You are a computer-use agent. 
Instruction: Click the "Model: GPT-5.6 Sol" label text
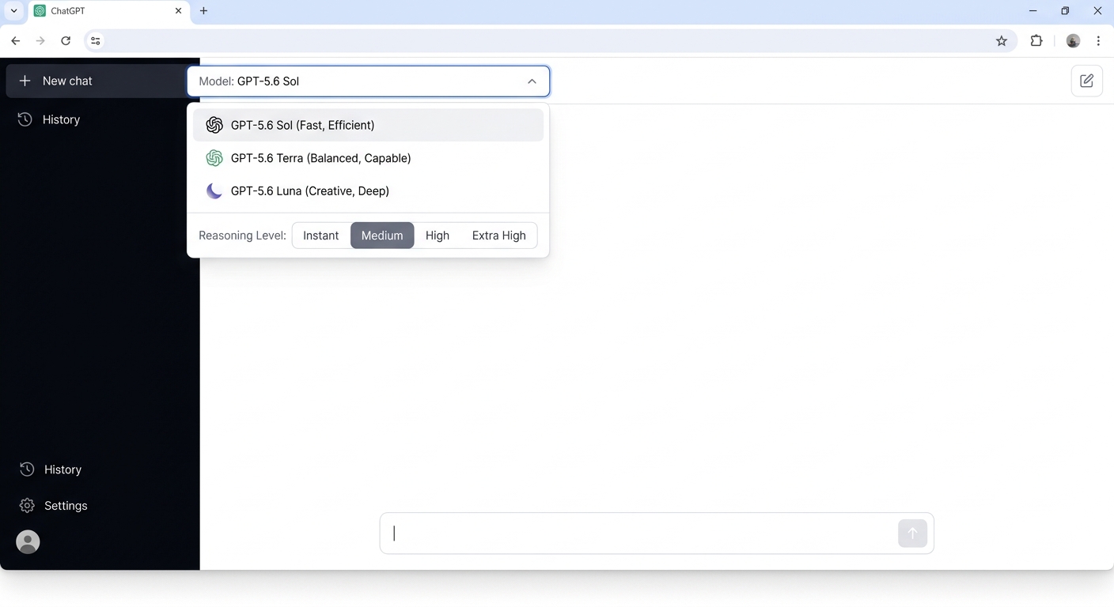[249, 81]
